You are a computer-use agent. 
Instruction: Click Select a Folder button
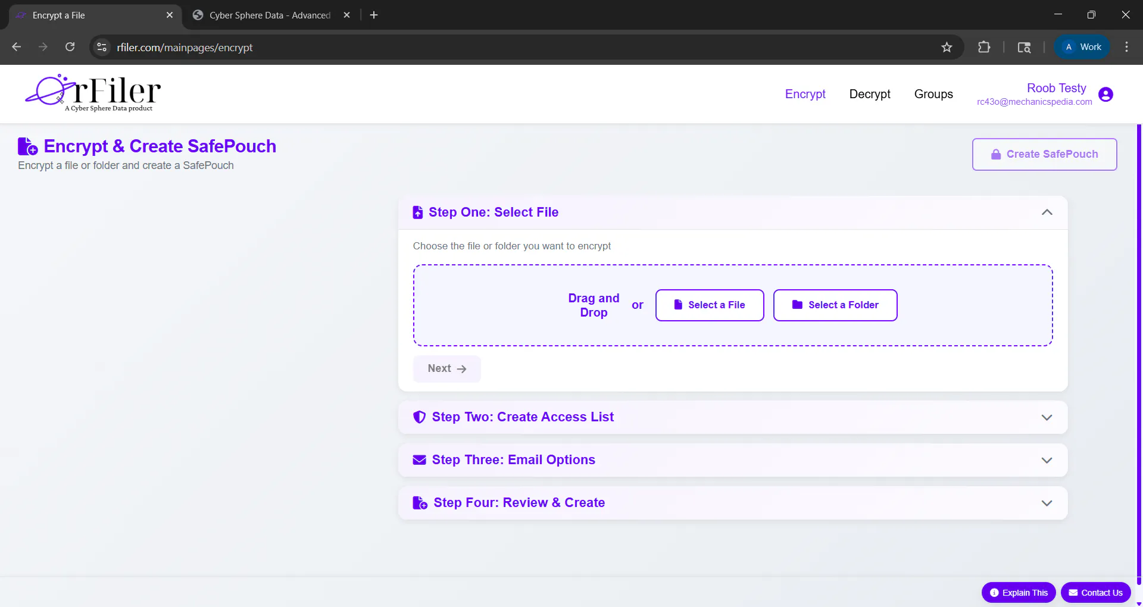click(835, 305)
